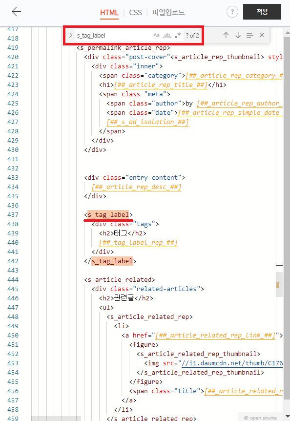Click the s_tag_label search input field
Image resolution: width=290 pixels, height=421 pixels.
point(113,36)
